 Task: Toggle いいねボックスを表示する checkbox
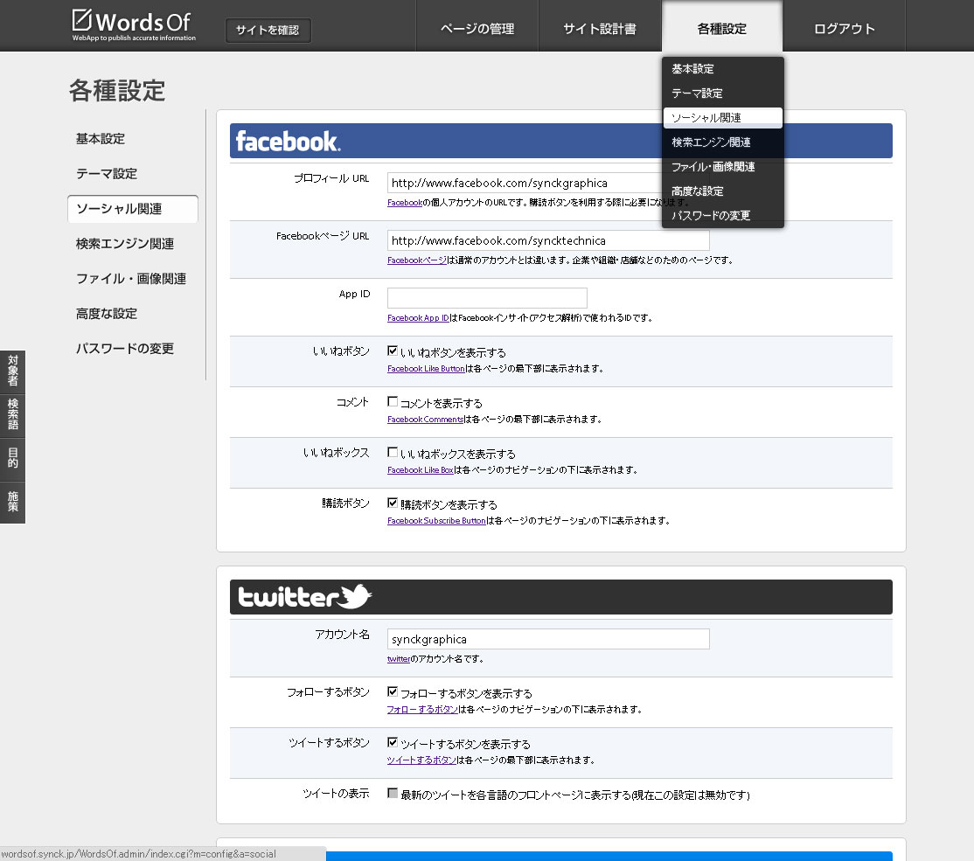pos(393,452)
